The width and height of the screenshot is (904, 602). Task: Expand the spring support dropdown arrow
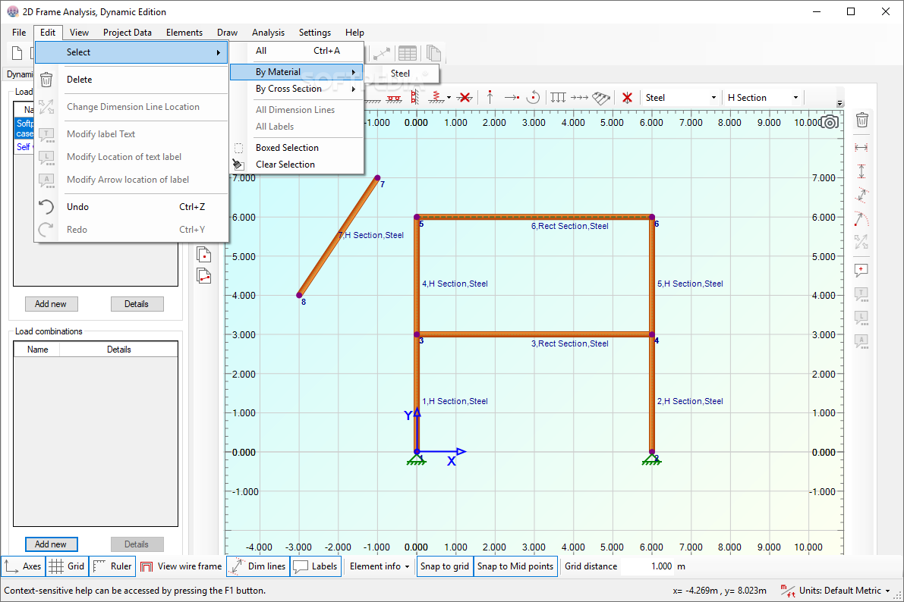click(449, 98)
